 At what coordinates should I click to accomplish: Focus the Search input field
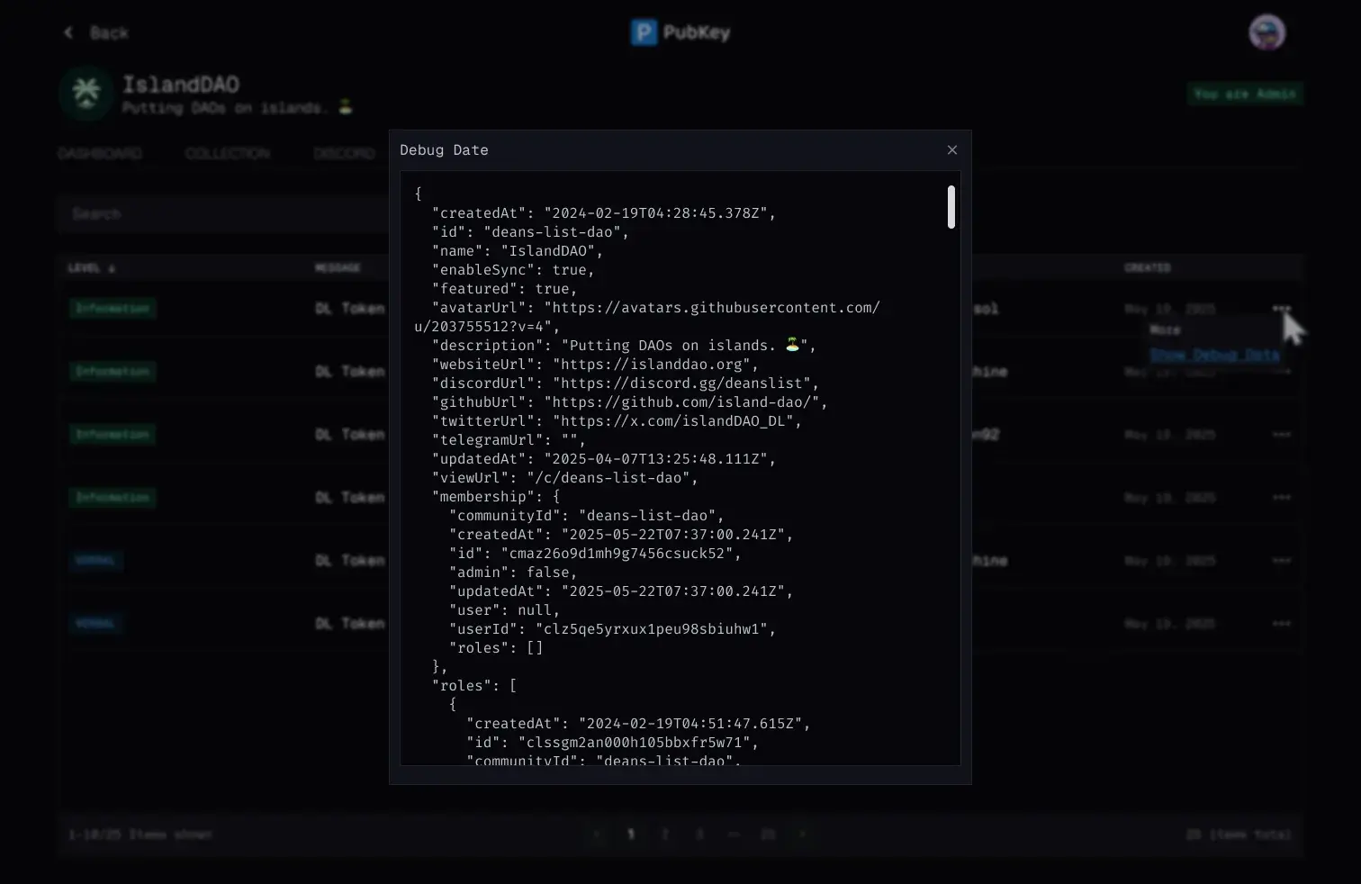point(225,214)
